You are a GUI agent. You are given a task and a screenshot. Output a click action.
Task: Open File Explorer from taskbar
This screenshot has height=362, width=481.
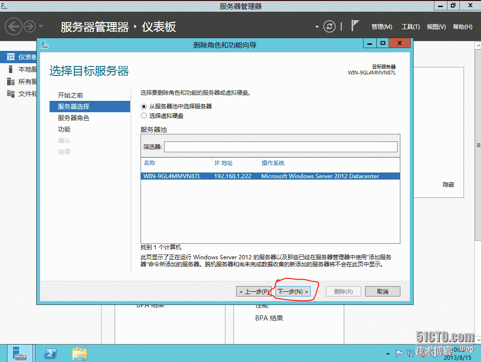[80, 354]
